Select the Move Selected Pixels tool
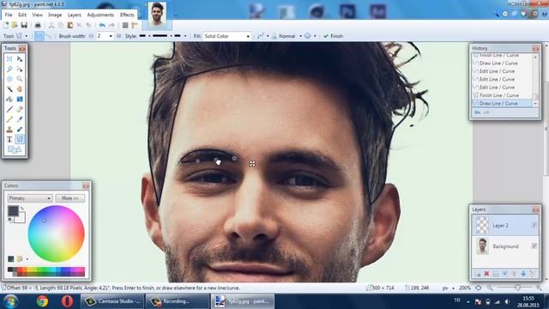This screenshot has width=549, height=309. [20, 59]
